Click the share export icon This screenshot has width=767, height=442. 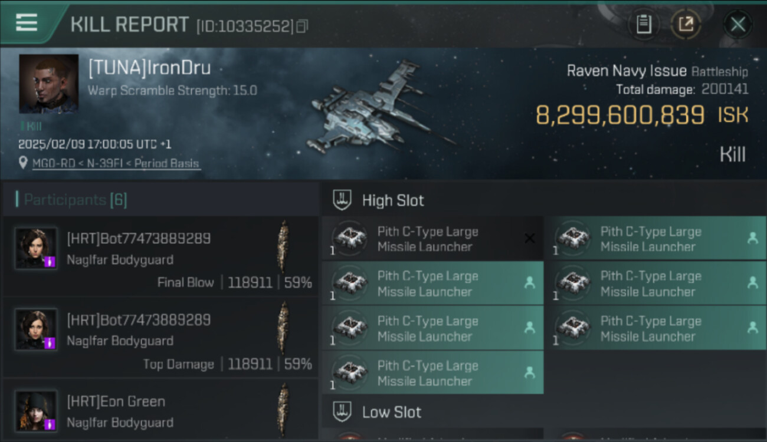click(686, 25)
